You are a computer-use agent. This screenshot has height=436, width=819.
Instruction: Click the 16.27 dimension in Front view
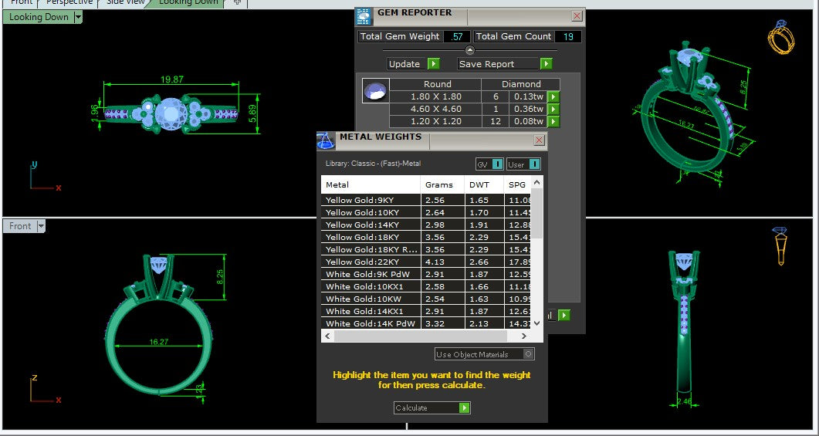[x=159, y=342]
